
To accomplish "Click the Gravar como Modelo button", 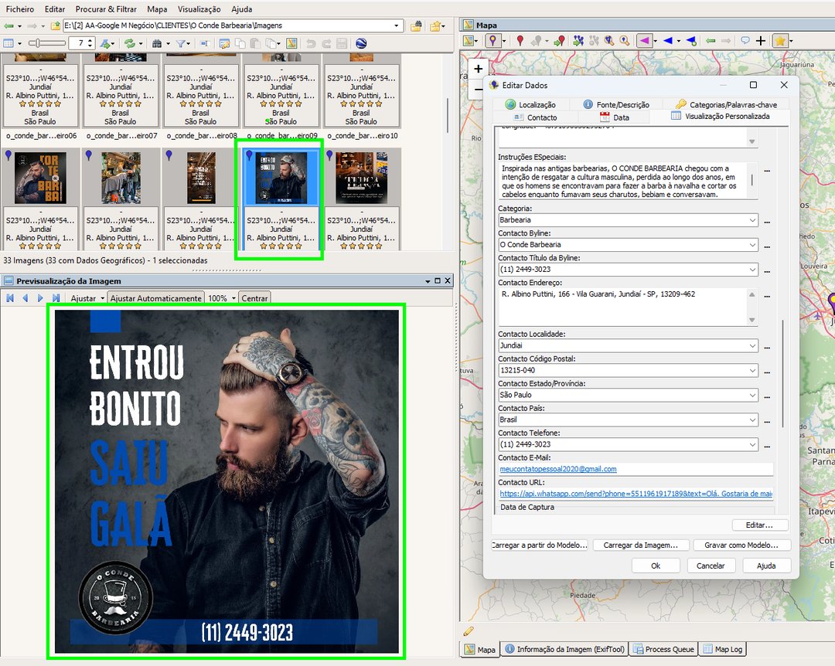I will pos(741,545).
